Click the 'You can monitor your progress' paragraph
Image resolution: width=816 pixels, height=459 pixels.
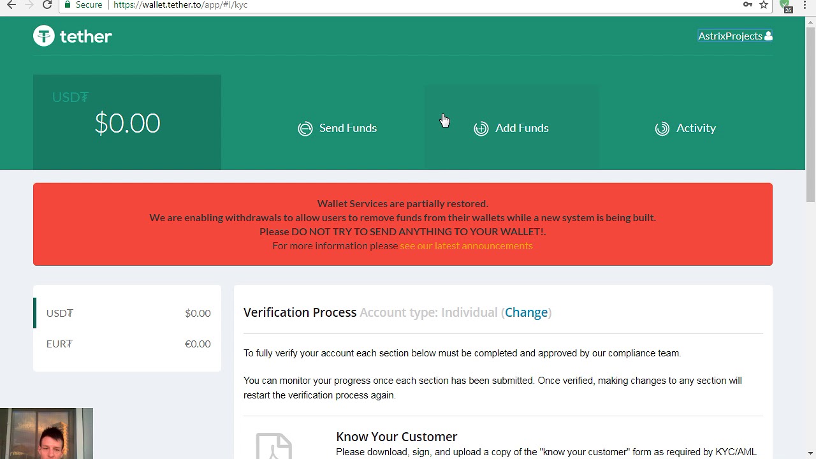pyautogui.click(x=493, y=388)
